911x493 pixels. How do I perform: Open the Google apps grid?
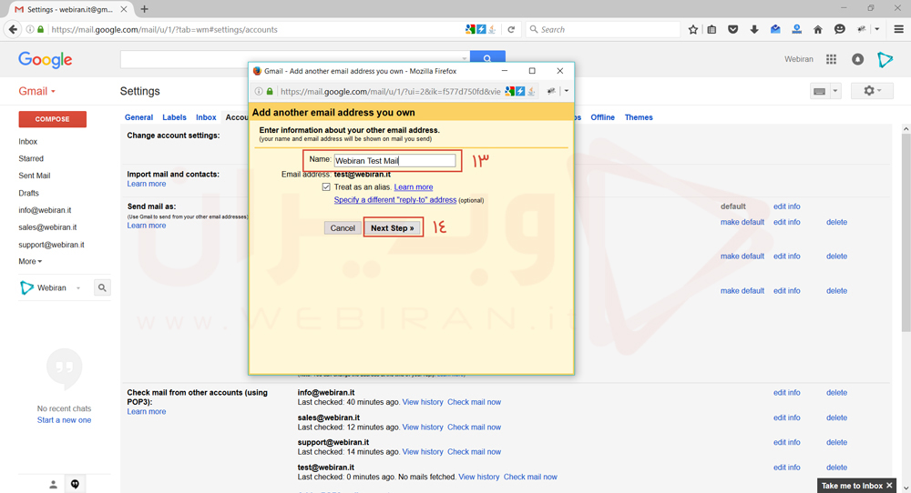(831, 59)
